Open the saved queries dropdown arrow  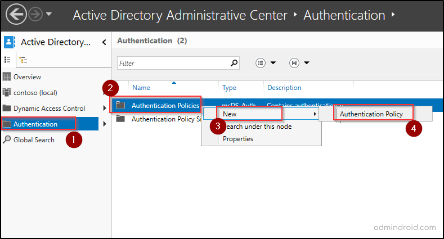tap(307, 63)
